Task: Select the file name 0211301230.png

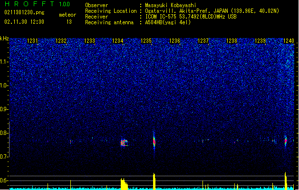Action: pyautogui.click(x=24, y=13)
